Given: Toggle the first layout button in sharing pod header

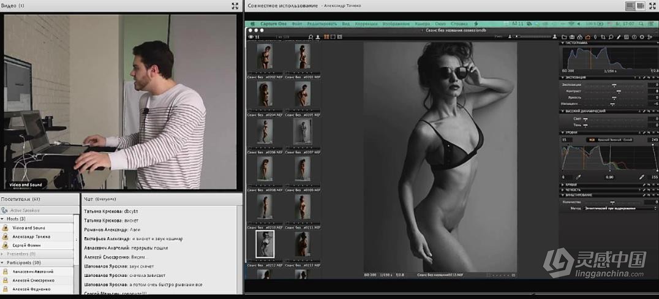Looking at the screenshot, I should (x=630, y=6).
